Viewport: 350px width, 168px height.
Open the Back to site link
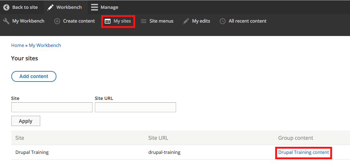(25, 7)
